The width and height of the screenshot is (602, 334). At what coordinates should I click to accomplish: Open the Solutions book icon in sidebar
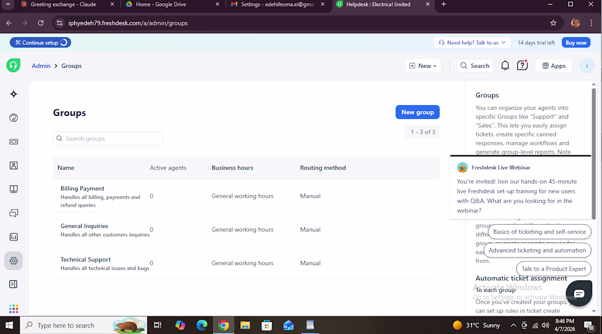(x=14, y=189)
